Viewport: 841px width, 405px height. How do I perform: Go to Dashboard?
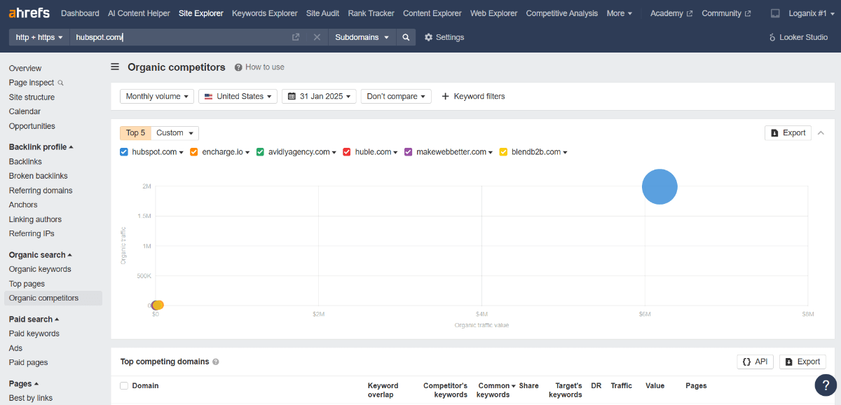tap(80, 13)
